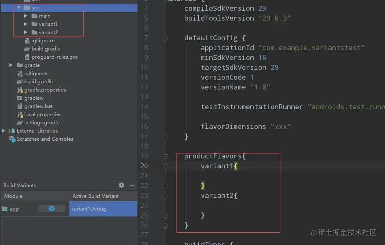Click the minSdkVersion text

(x=227, y=58)
